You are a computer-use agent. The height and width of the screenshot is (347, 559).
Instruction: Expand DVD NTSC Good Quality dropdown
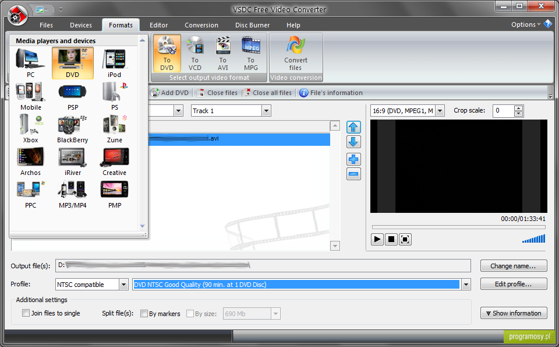466,285
